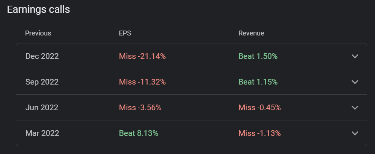The width and height of the screenshot is (375, 154).
Task: Select the EPS Beat 8.13% value
Action: coord(139,133)
